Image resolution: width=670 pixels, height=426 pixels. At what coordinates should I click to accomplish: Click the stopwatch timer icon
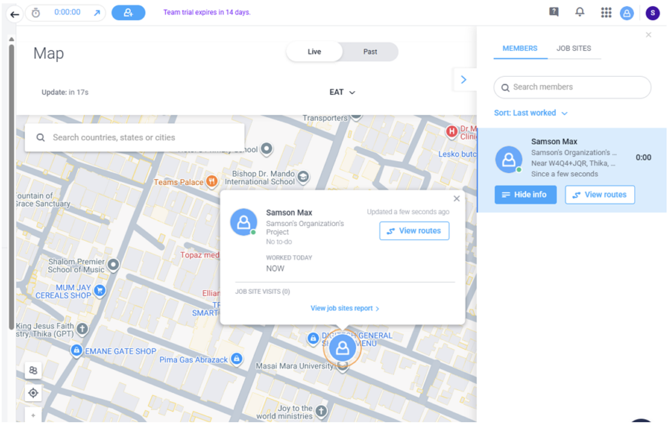[x=36, y=13]
